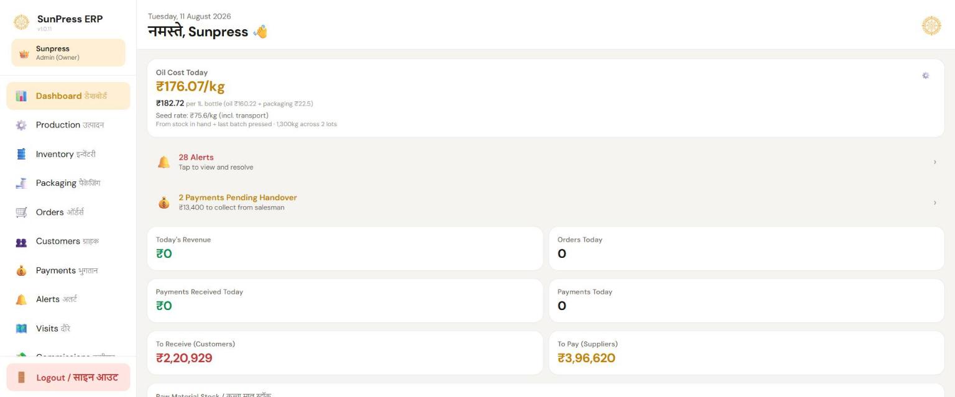
Task: Click the Packaging icon in sidebar
Action: [x=21, y=183]
